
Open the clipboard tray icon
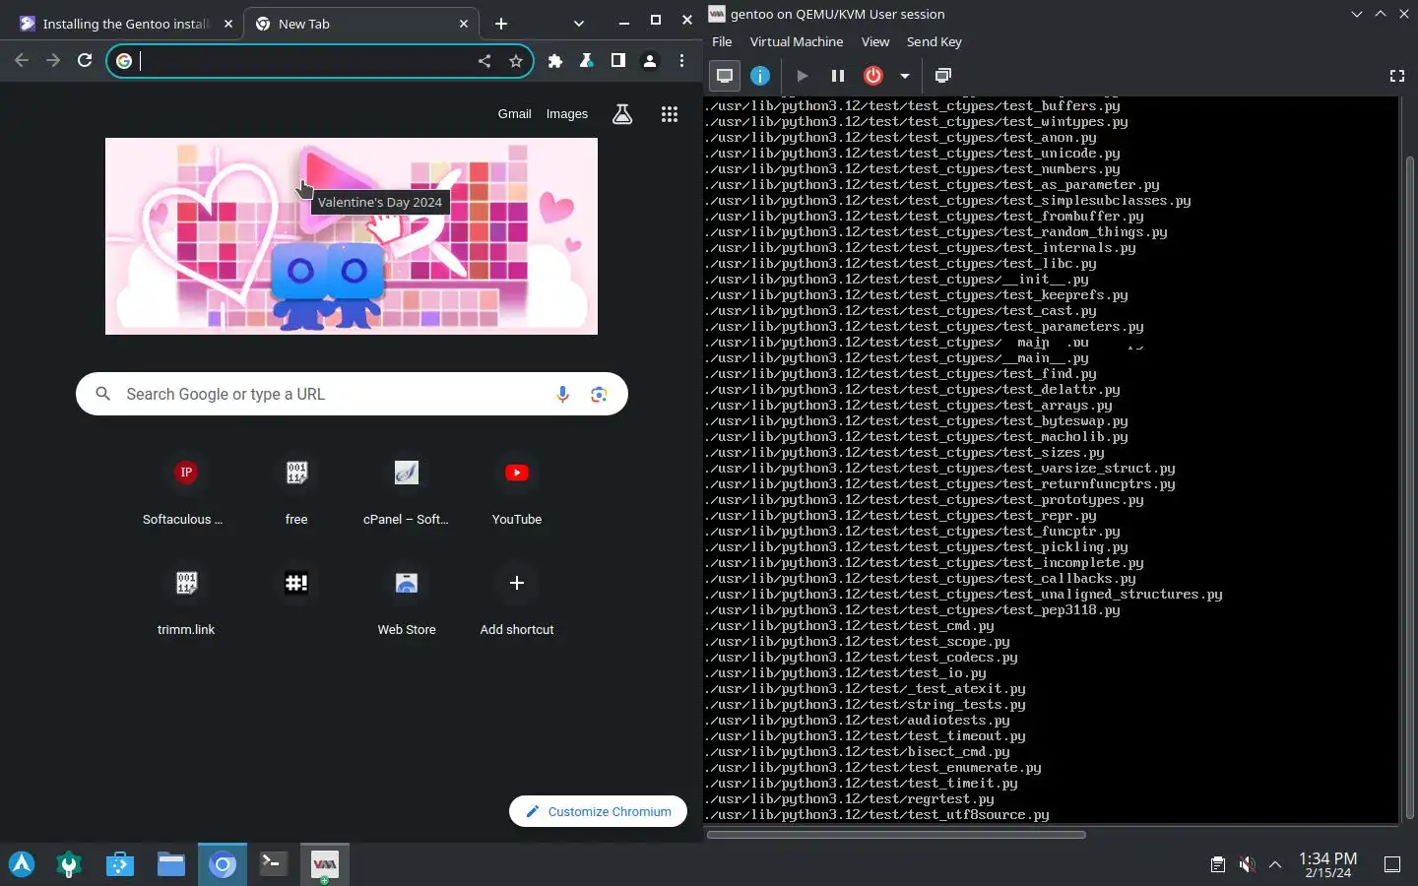pos(1218,864)
